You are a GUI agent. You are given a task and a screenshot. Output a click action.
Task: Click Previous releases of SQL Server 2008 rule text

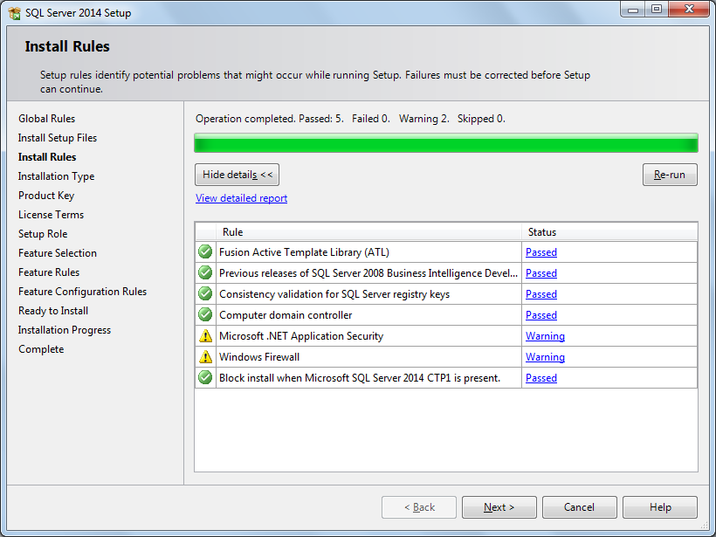[x=368, y=273]
